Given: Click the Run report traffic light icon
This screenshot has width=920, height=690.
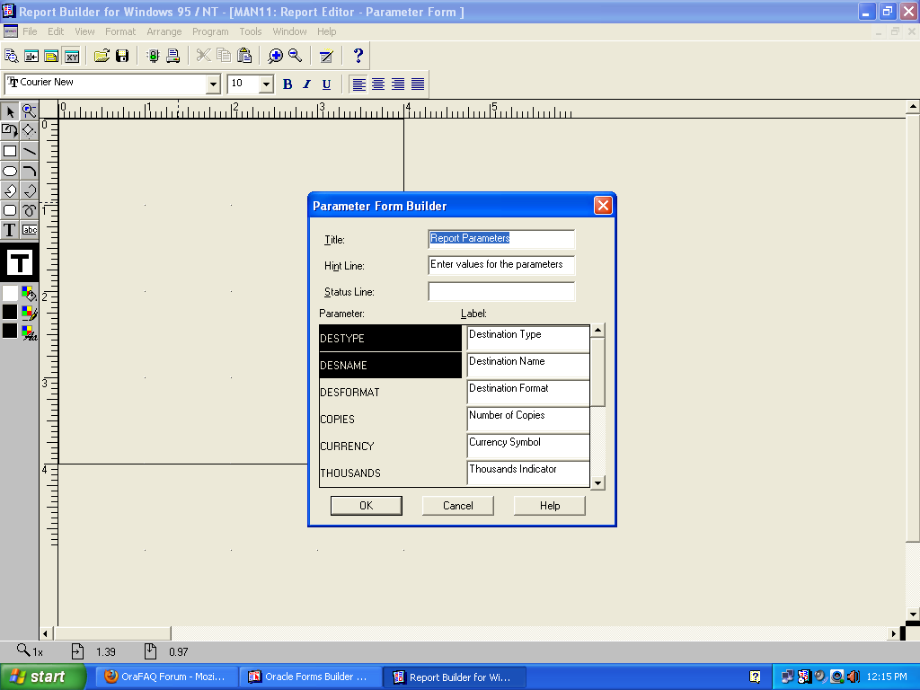Looking at the screenshot, I should (153, 56).
